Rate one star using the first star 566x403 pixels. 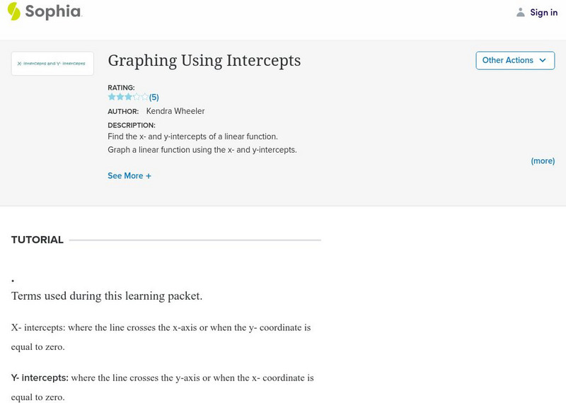coord(112,97)
